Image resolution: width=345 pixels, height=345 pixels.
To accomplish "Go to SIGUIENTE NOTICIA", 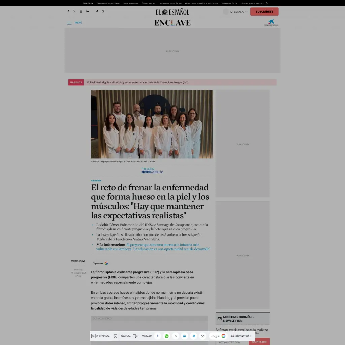I will tap(241, 336).
